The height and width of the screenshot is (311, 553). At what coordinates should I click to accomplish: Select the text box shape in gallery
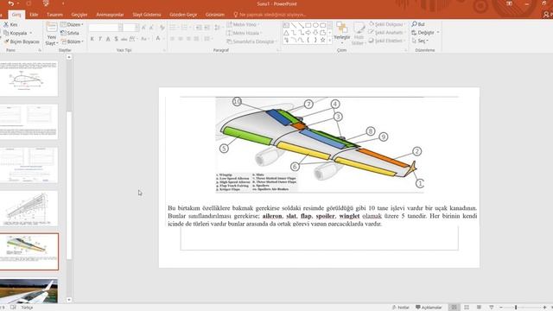click(286, 25)
